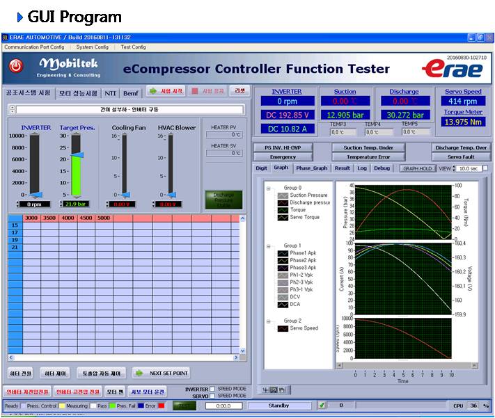The image size is (495, 418).
Task: Click the graph horizontal scrollbar
Action: 407,365
